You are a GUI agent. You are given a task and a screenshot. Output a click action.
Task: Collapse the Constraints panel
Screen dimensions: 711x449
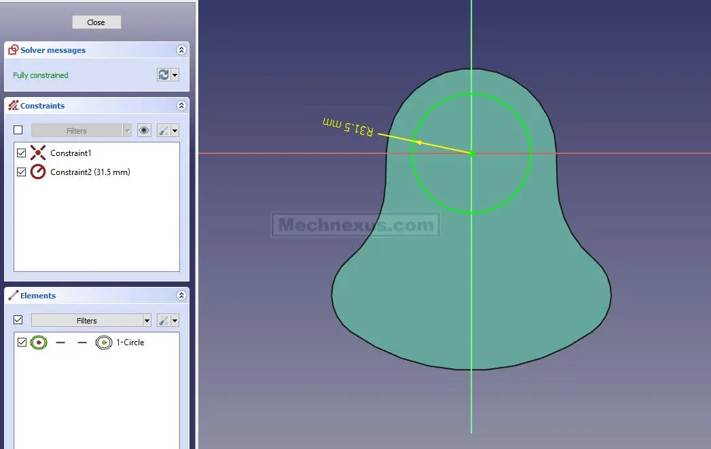click(181, 106)
